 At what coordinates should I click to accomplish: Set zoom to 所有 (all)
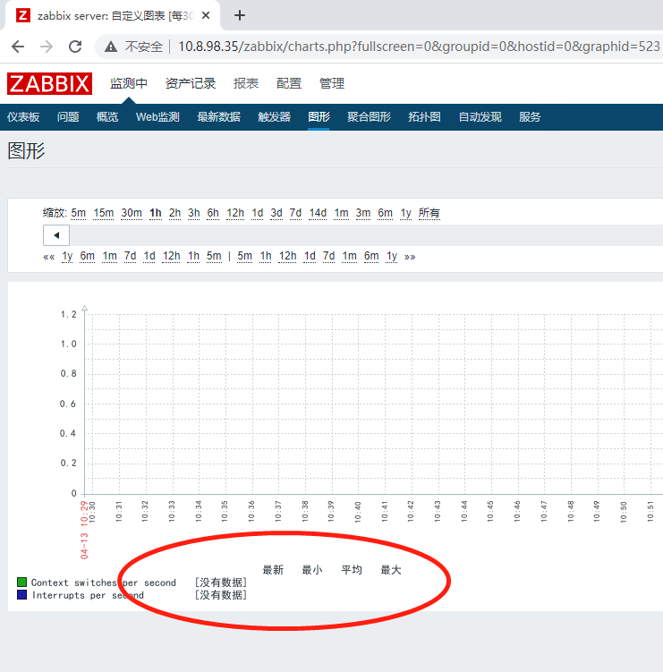point(429,213)
